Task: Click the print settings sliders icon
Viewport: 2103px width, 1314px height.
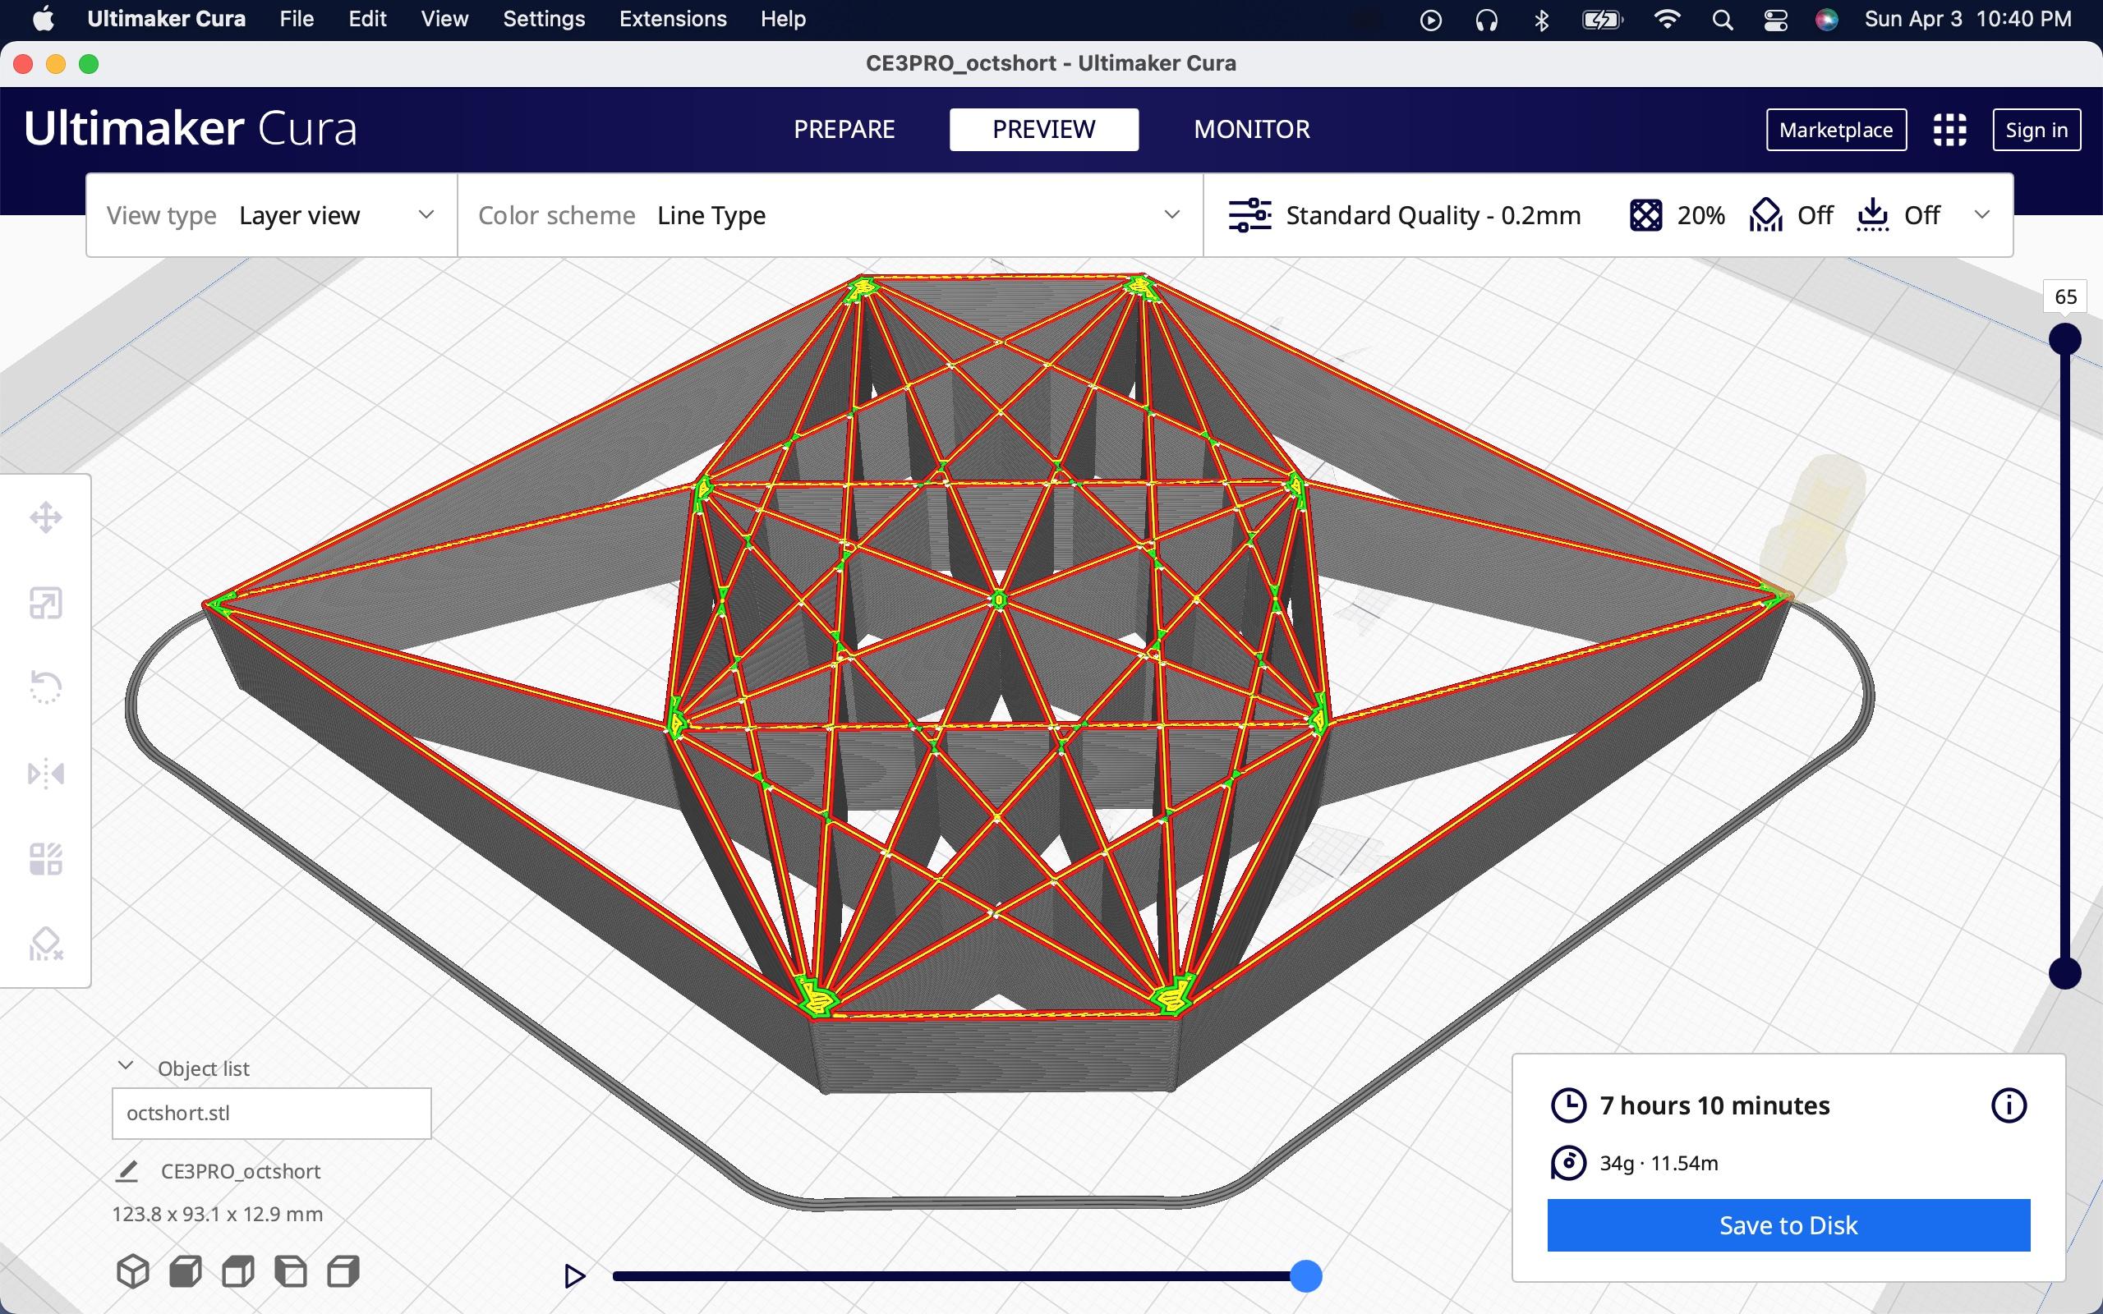Action: coord(1249,214)
